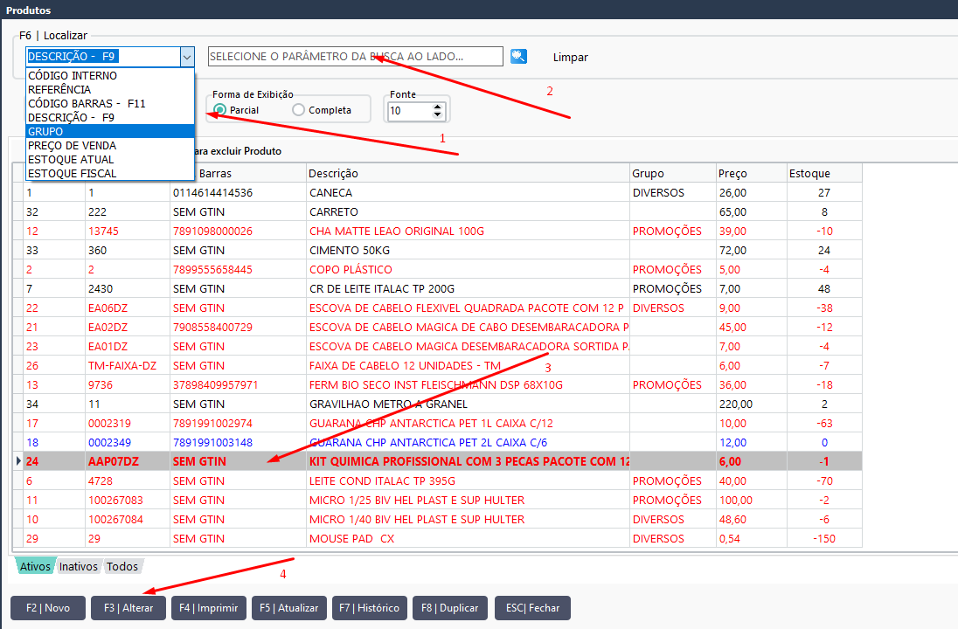The image size is (958, 629).
Task: Click reference code EA01DZ cell
Action: click(128, 346)
